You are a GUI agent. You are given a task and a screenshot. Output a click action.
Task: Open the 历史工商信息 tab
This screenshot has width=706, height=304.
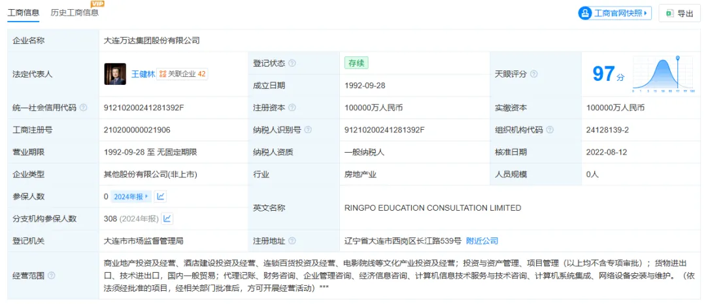[75, 12]
